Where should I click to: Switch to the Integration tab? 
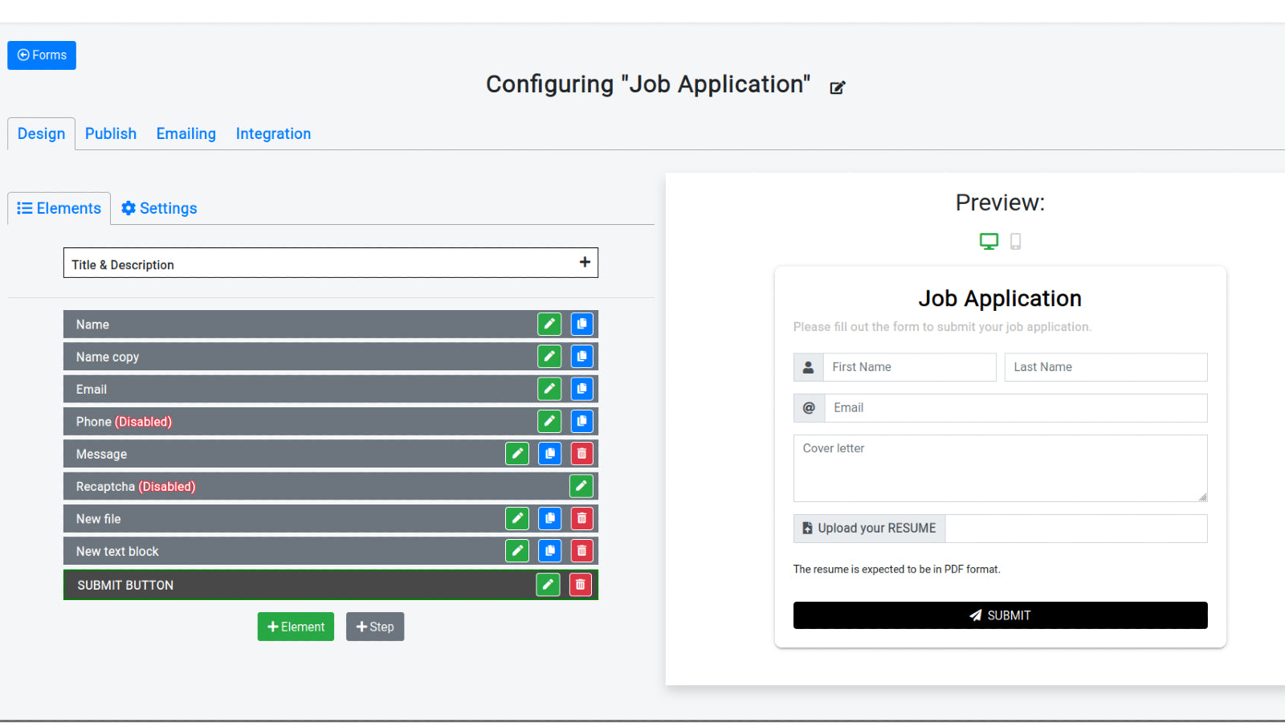[273, 134]
